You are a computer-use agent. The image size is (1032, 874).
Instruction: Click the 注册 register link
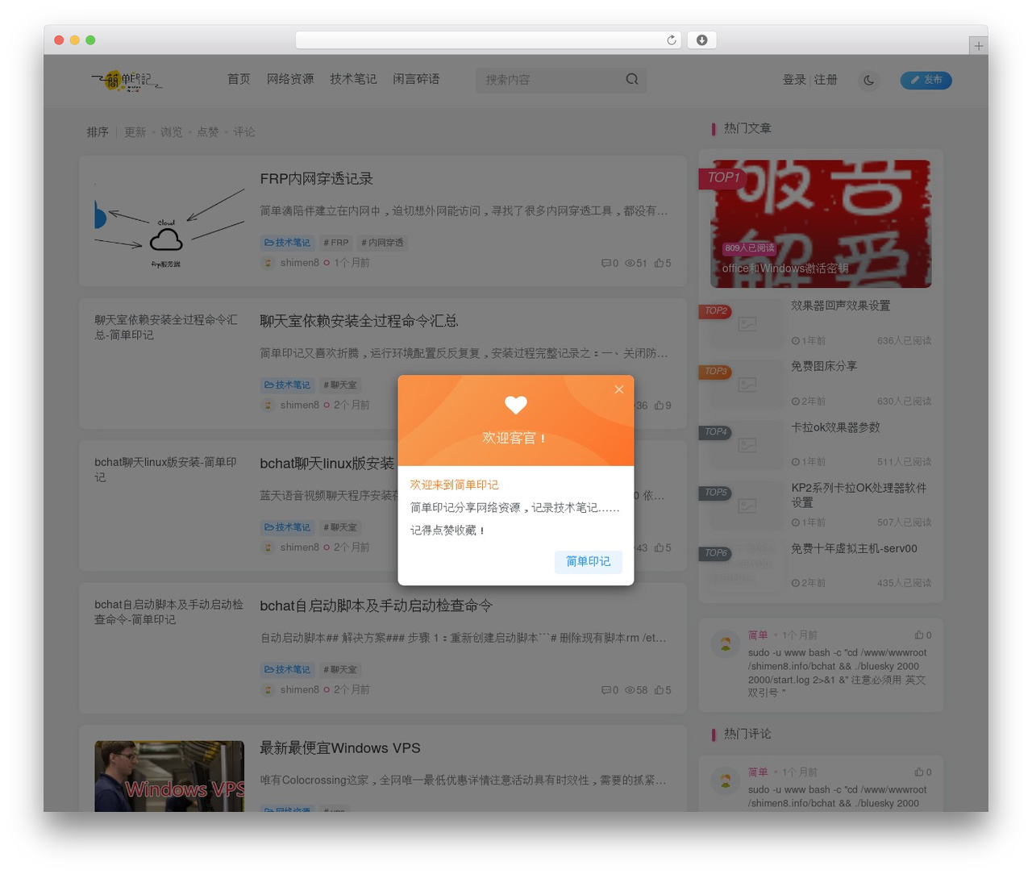point(826,80)
